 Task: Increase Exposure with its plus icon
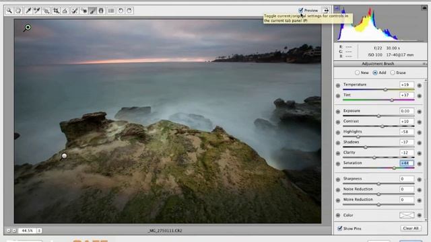coord(419,112)
